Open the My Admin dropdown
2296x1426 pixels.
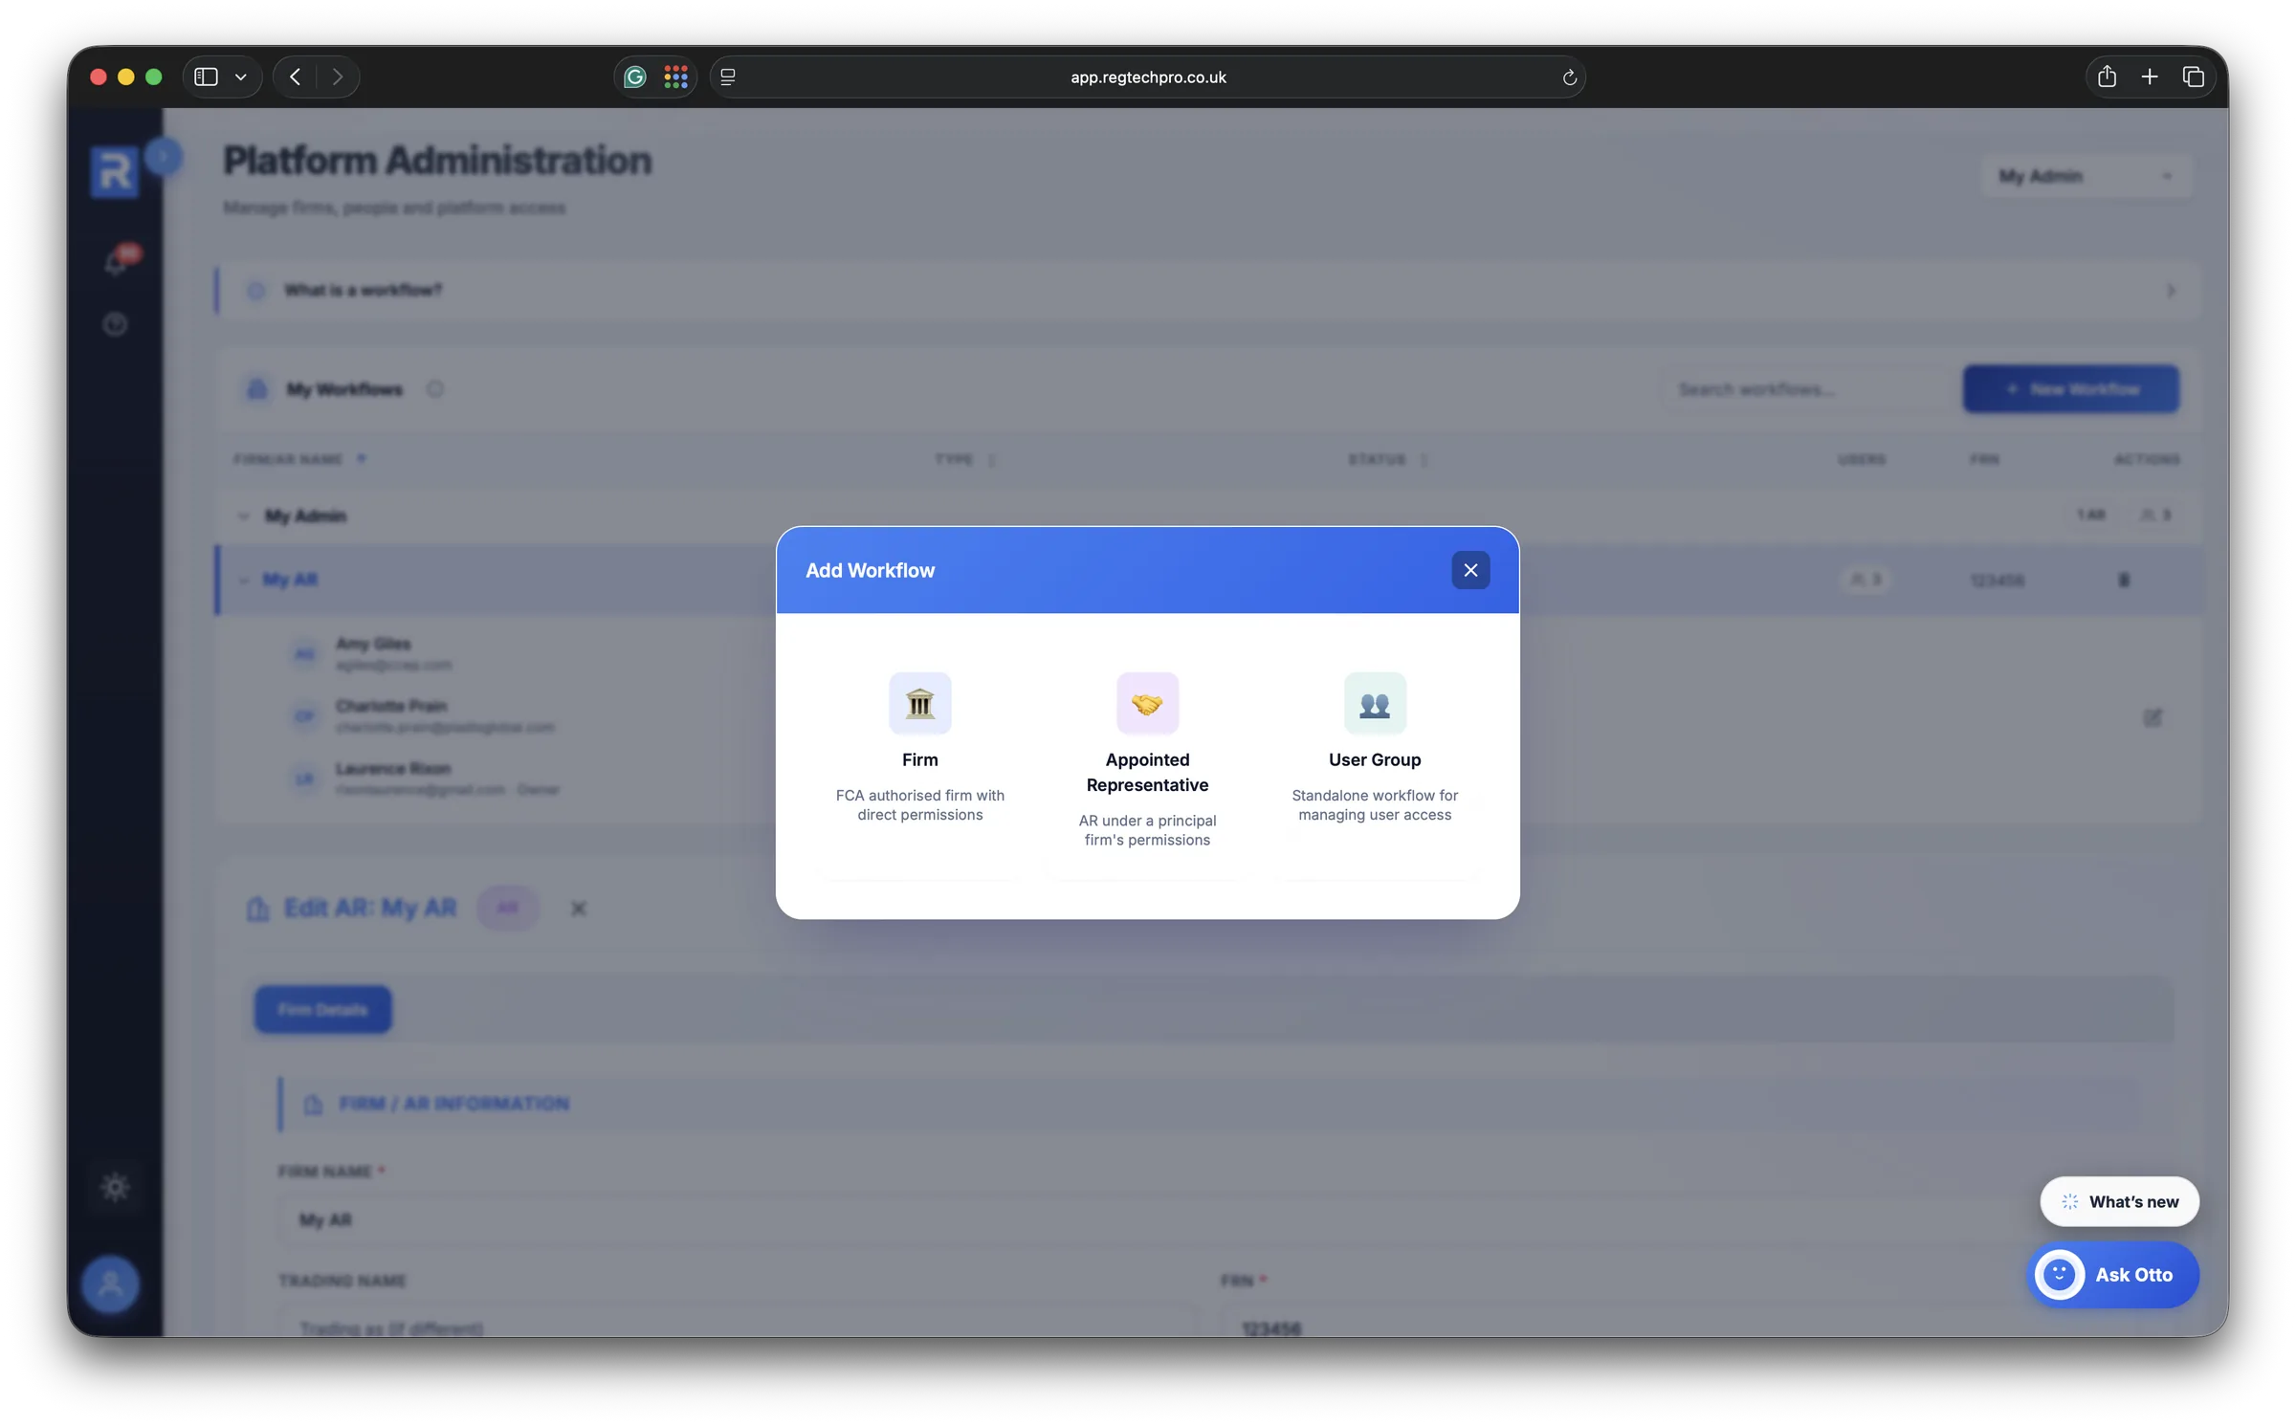click(x=2086, y=176)
